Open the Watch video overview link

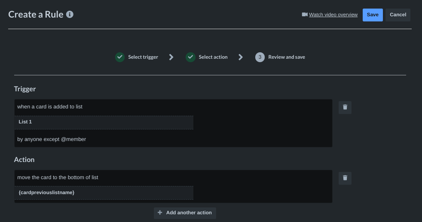(x=333, y=15)
